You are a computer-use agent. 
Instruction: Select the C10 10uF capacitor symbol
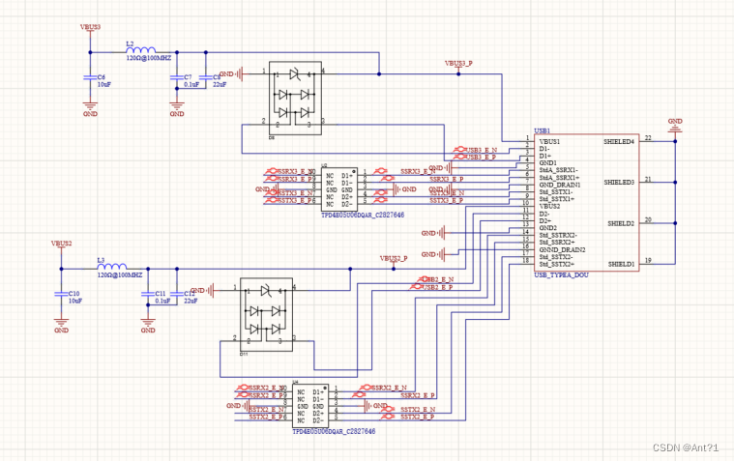(61, 294)
